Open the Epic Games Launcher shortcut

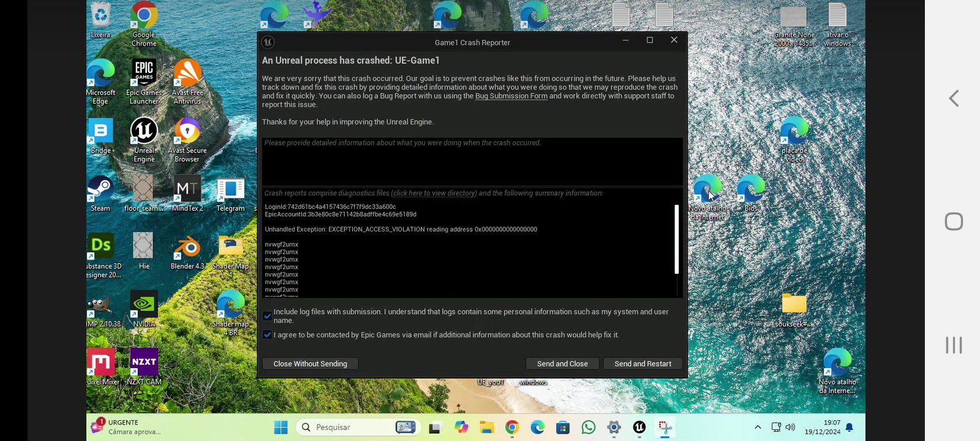pos(144,81)
